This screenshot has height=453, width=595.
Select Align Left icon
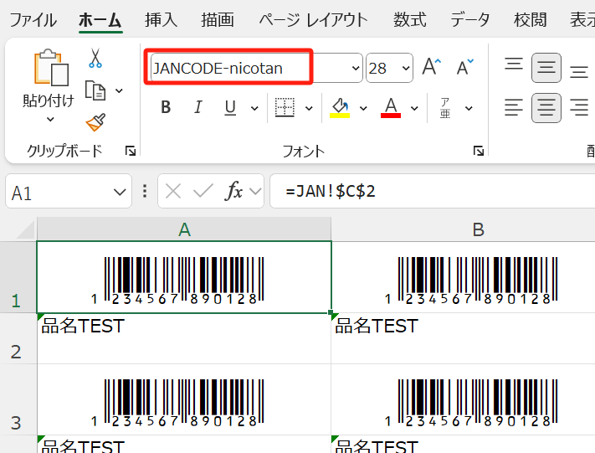tap(514, 107)
